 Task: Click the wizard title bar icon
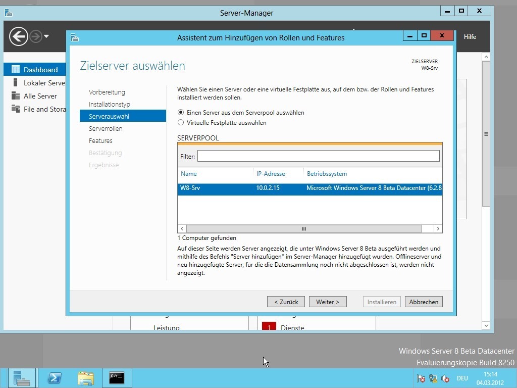(75, 37)
